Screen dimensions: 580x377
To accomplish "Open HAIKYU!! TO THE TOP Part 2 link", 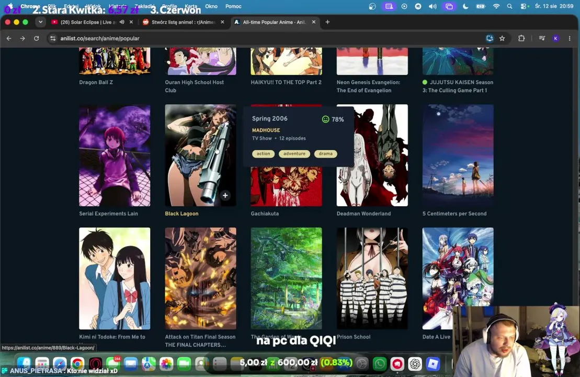I will click(286, 82).
